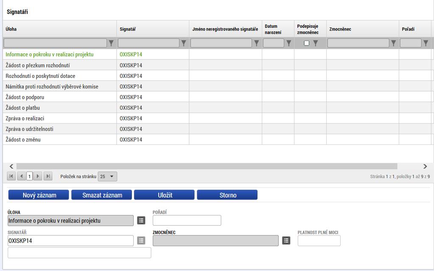Click the ÚLOHA form field
This screenshot has height=271, width=434.
click(70, 221)
